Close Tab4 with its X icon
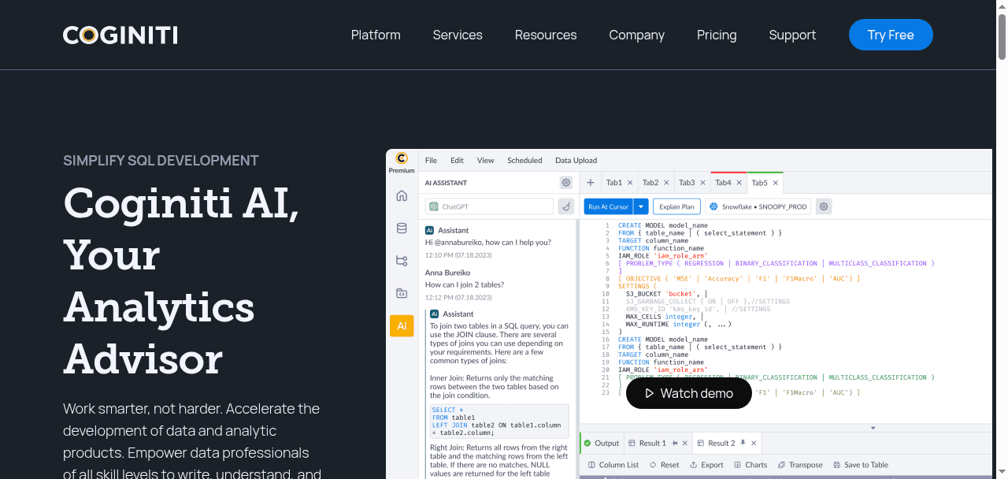Image resolution: width=1008 pixels, height=479 pixels. click(x=739, y=183)
